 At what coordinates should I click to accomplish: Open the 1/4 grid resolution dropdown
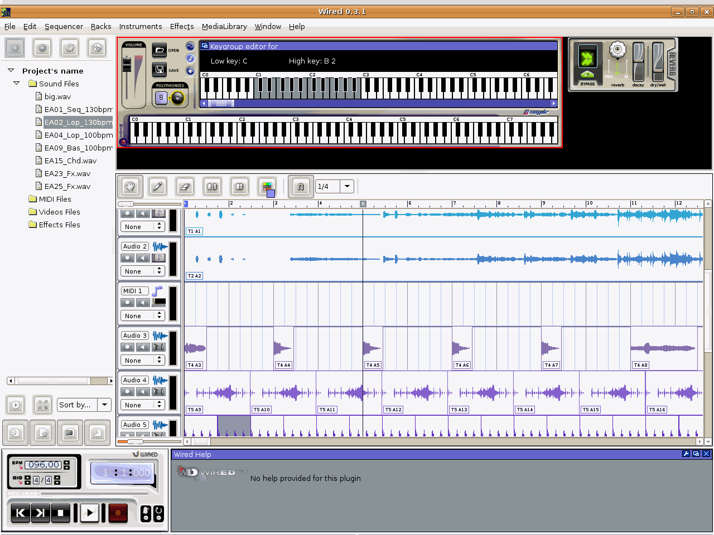pos(347,186)
